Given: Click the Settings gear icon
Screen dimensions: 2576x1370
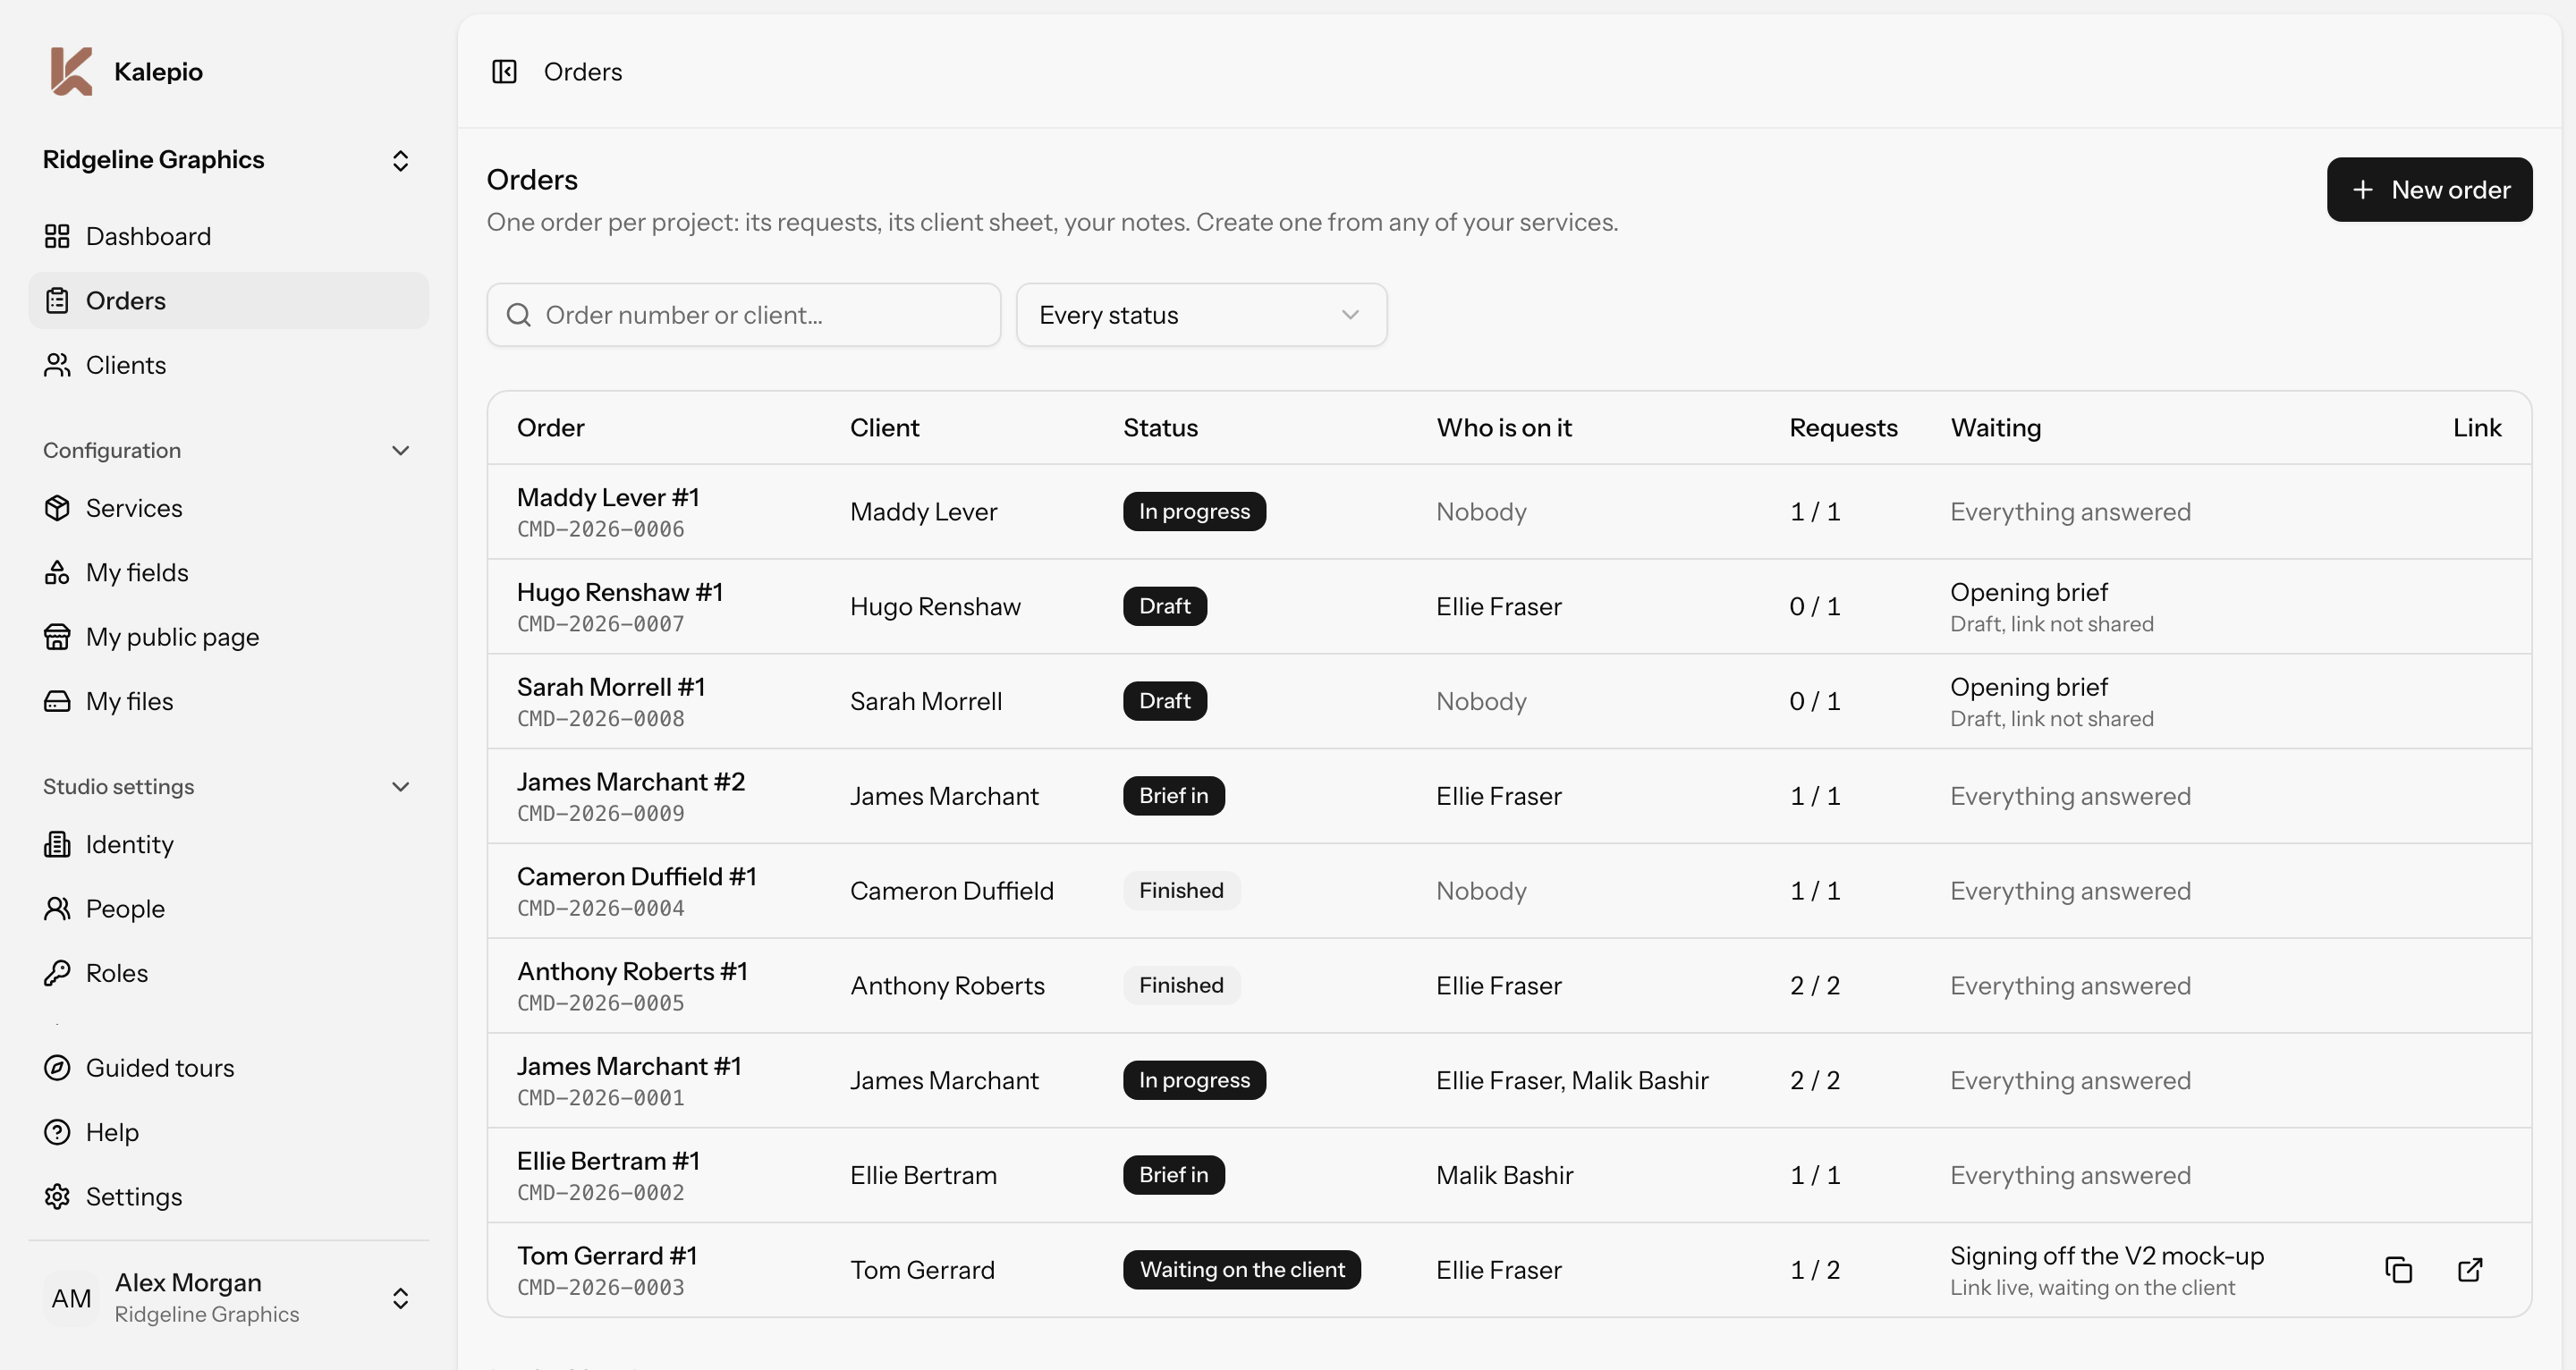Looking at the screenshot, I should [57, 1197].
